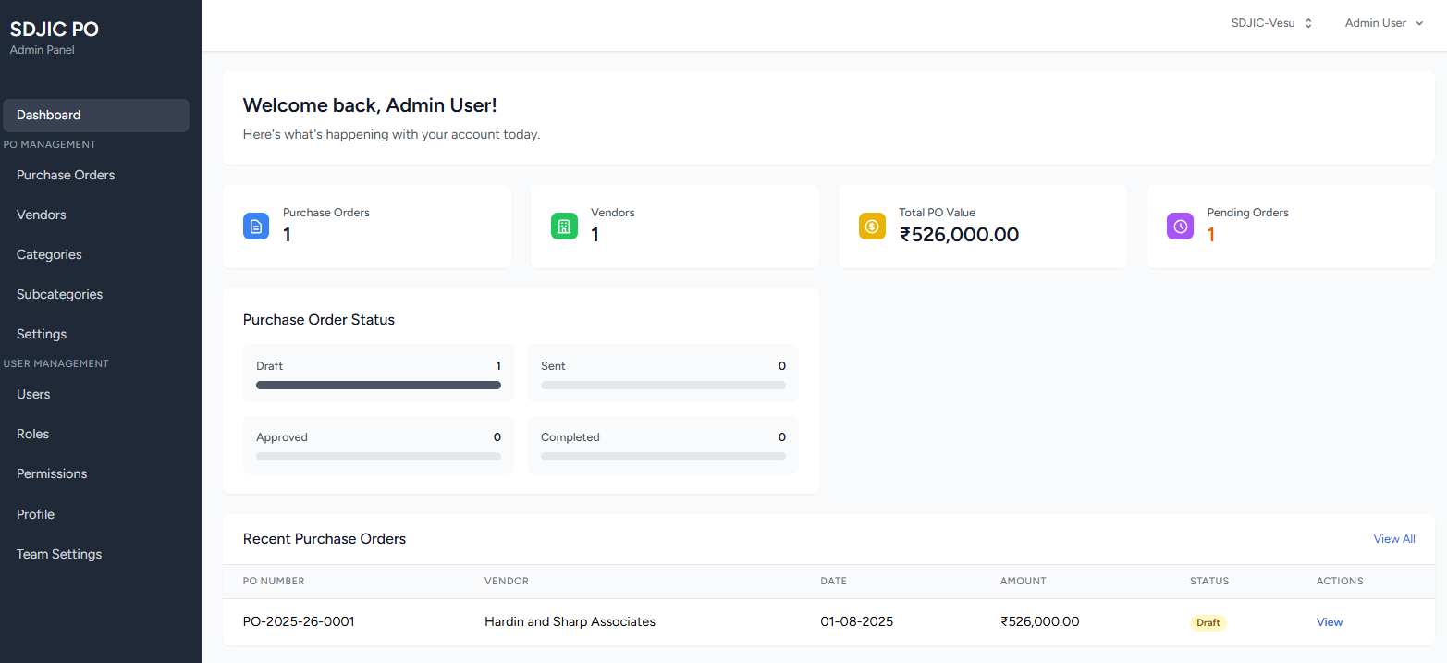The image size is (1447, 663).
Task: Switch to the Dashboard section
Action: (48, 115)
